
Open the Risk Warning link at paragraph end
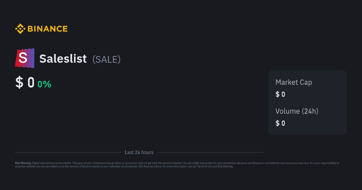tap(225, 166)
